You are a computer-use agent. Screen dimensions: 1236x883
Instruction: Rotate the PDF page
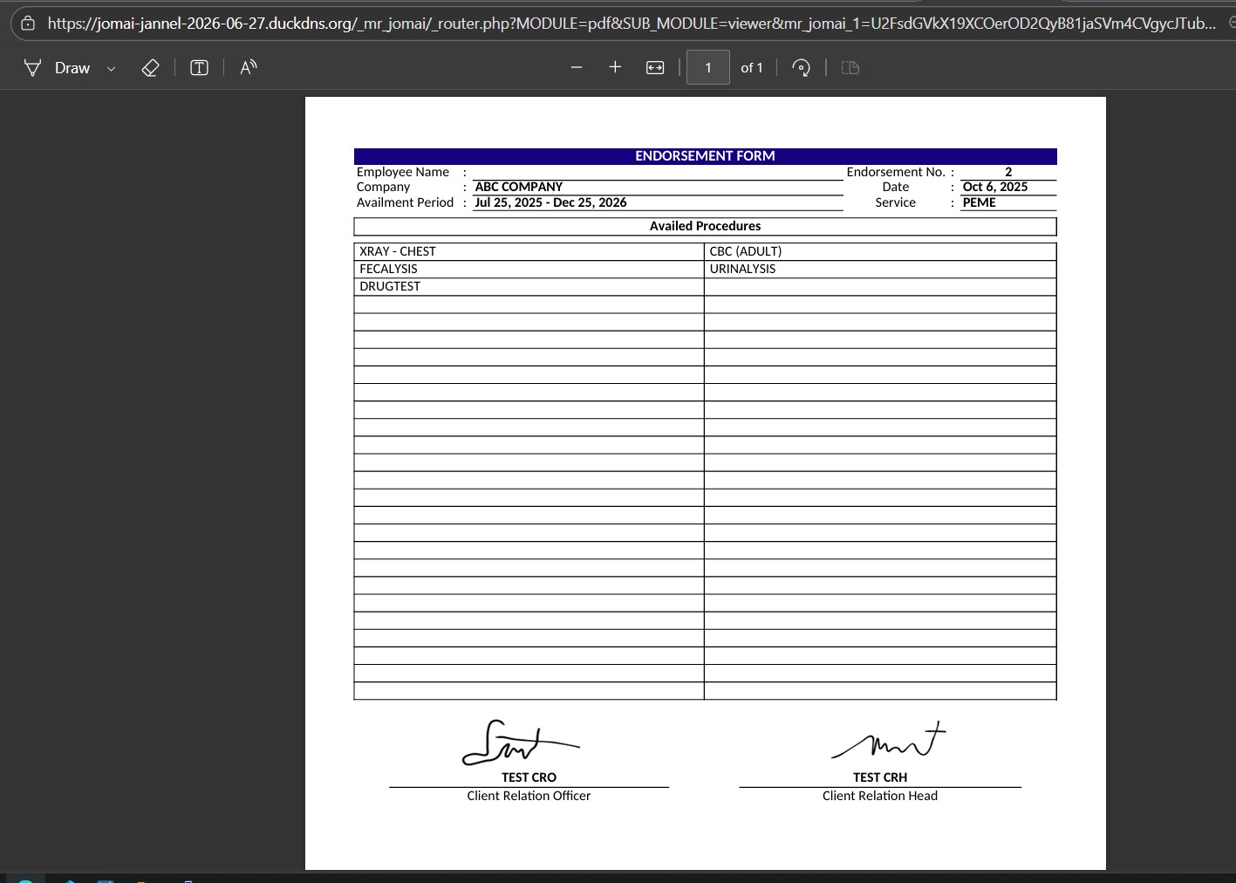(x=801, y=68)
